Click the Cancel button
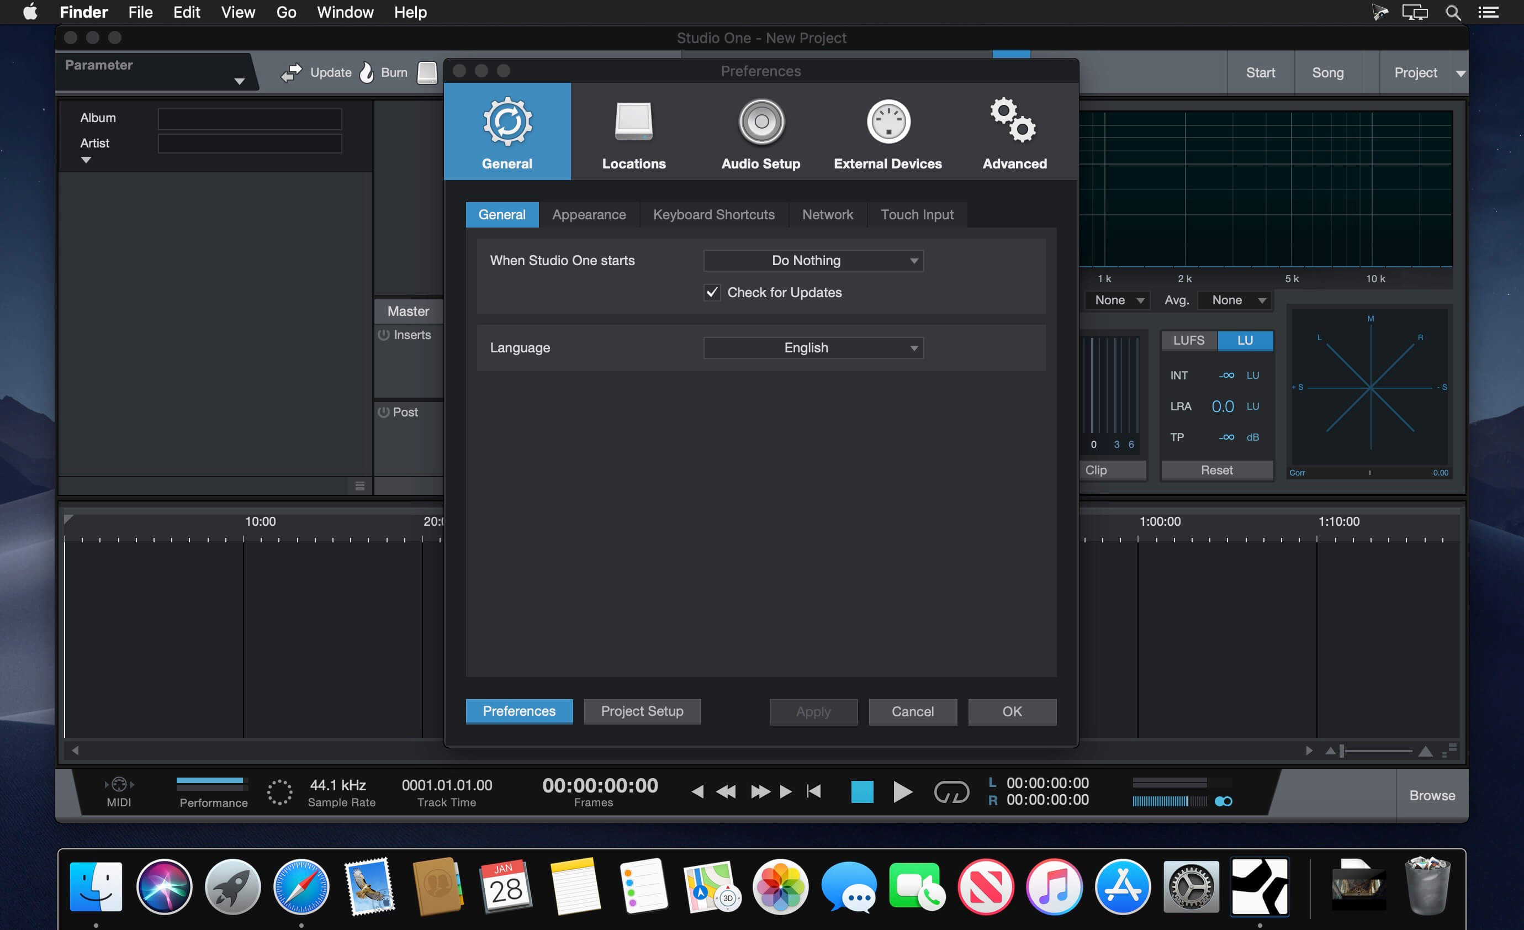Image resolution: width=1524 pixels, height=930 pixels. click(x=912, y=711)
